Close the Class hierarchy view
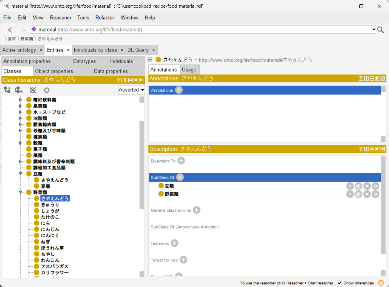 141,80
